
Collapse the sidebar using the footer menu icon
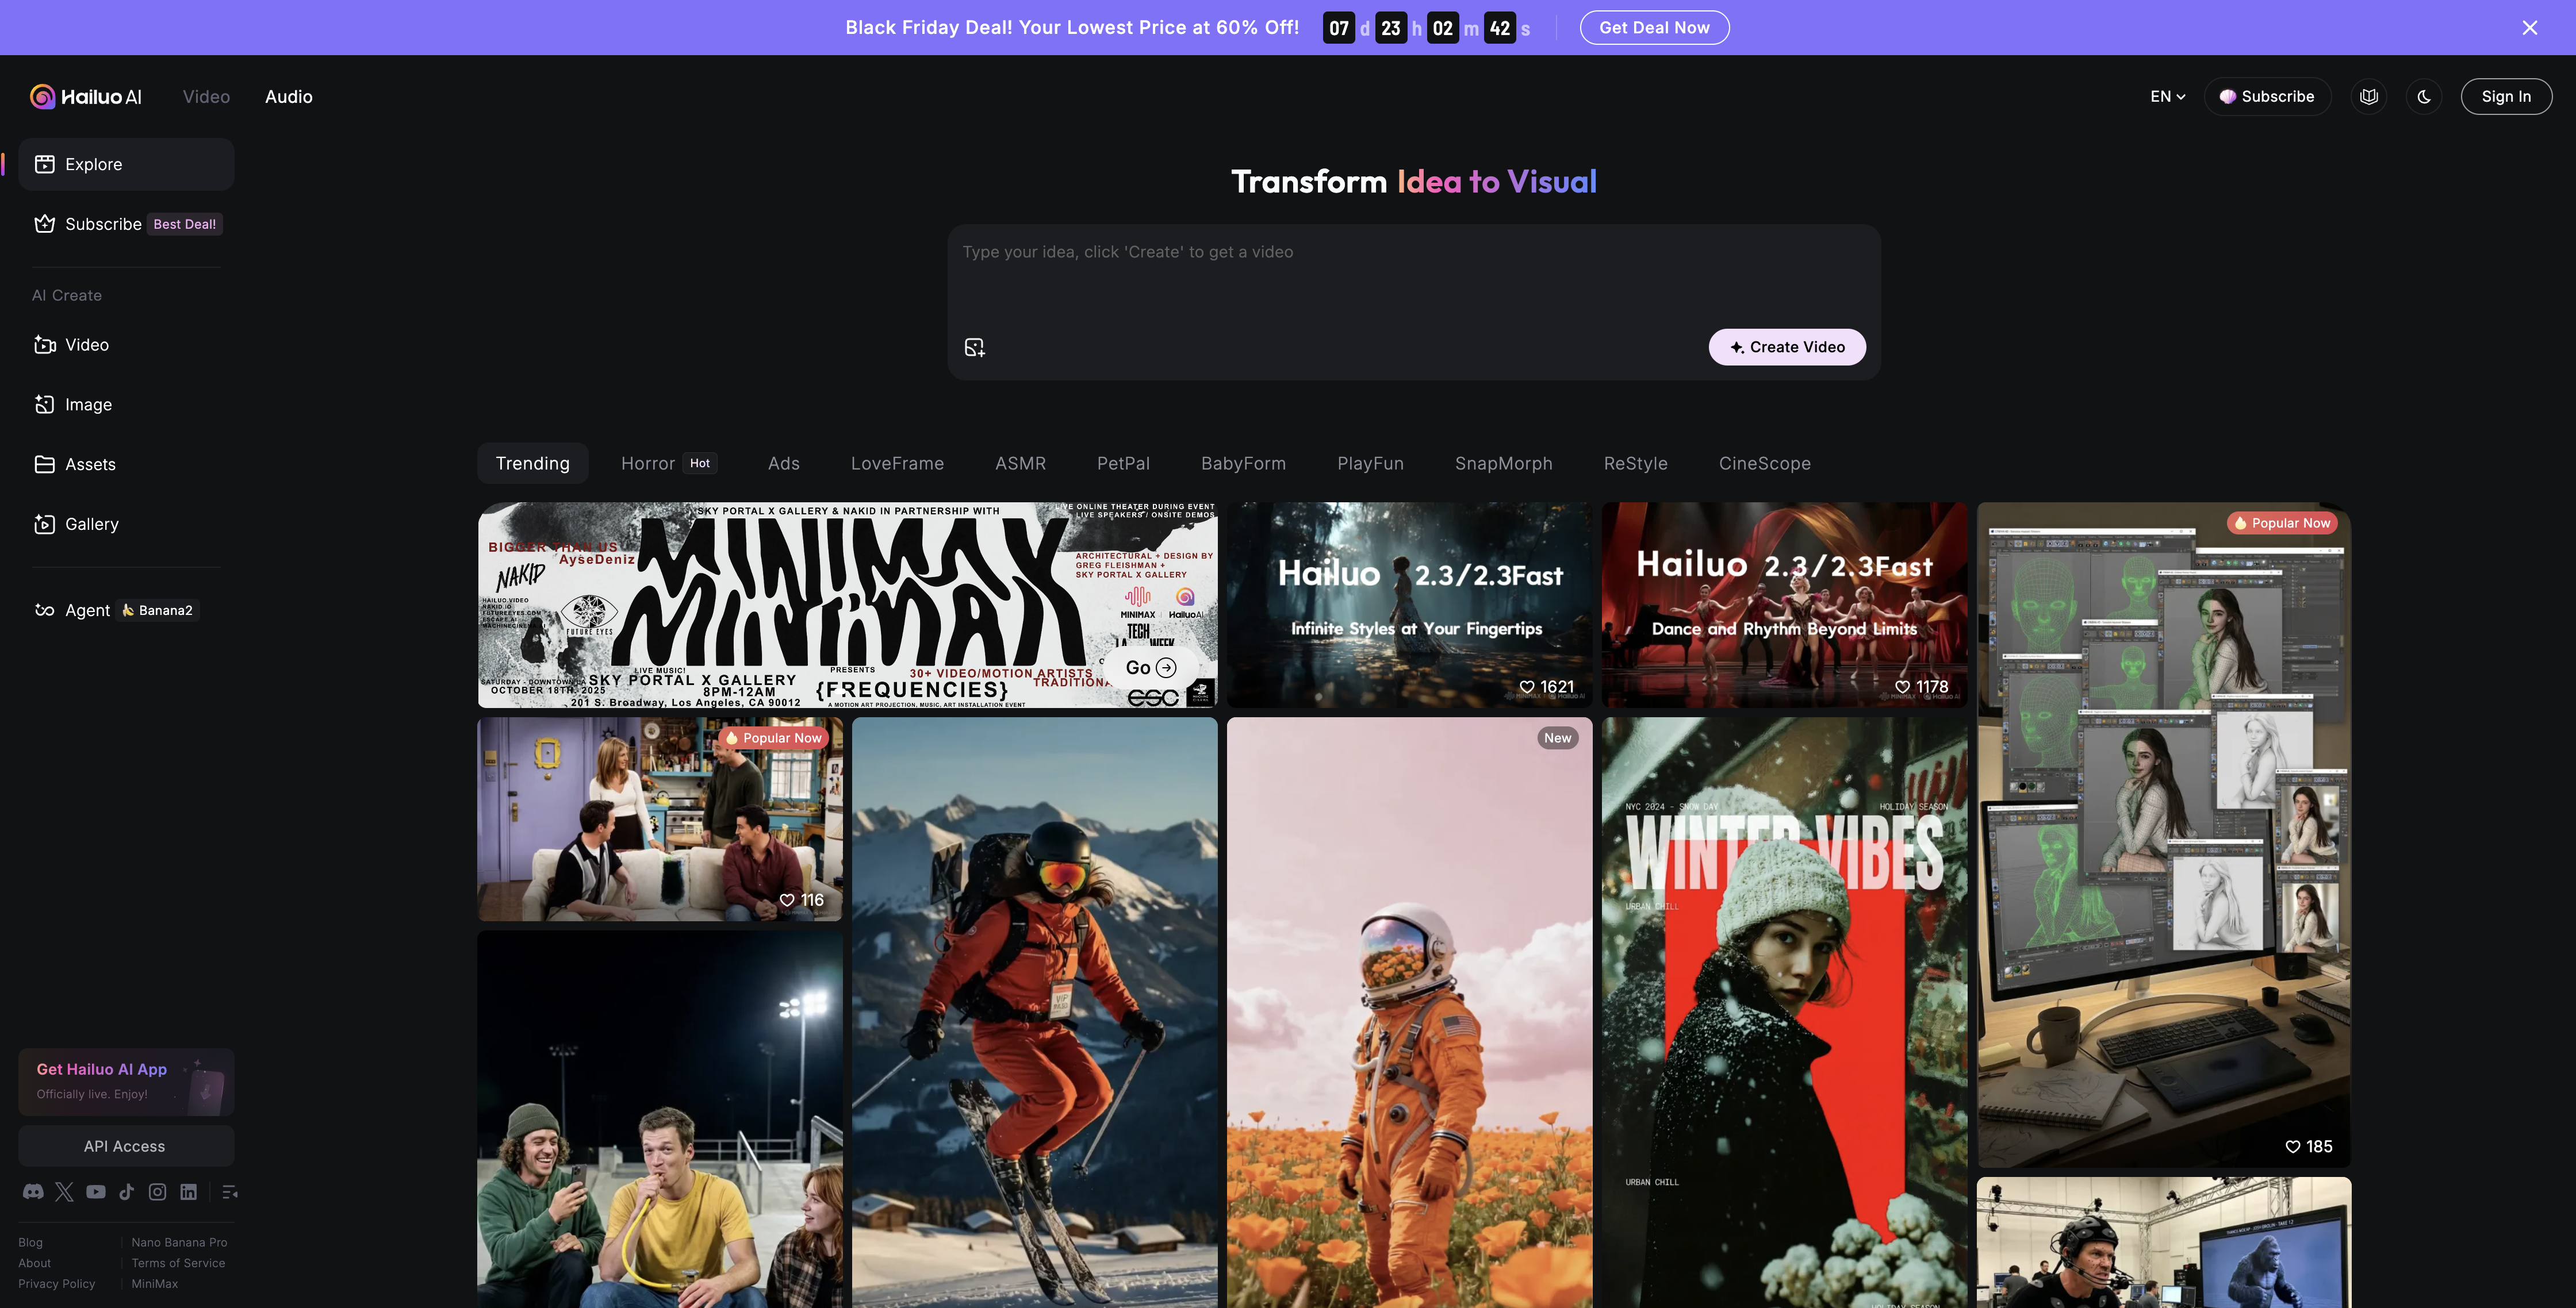[229, 1191]
